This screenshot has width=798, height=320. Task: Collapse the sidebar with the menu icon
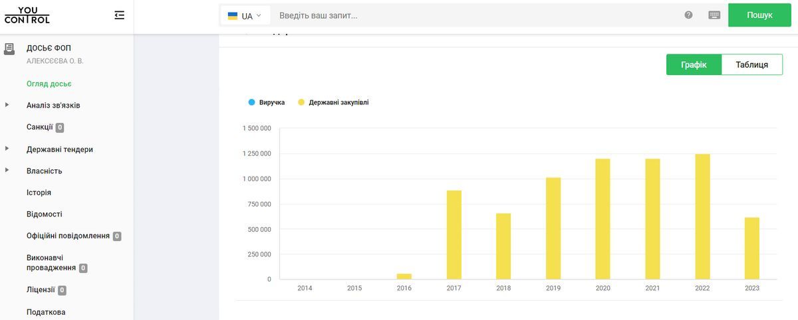tap(120, 15)
